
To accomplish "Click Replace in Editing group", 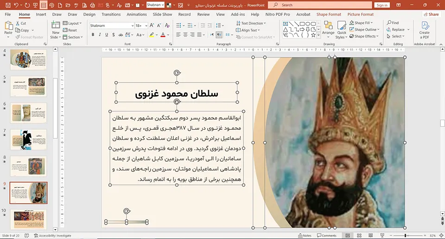I will (395, 30).
